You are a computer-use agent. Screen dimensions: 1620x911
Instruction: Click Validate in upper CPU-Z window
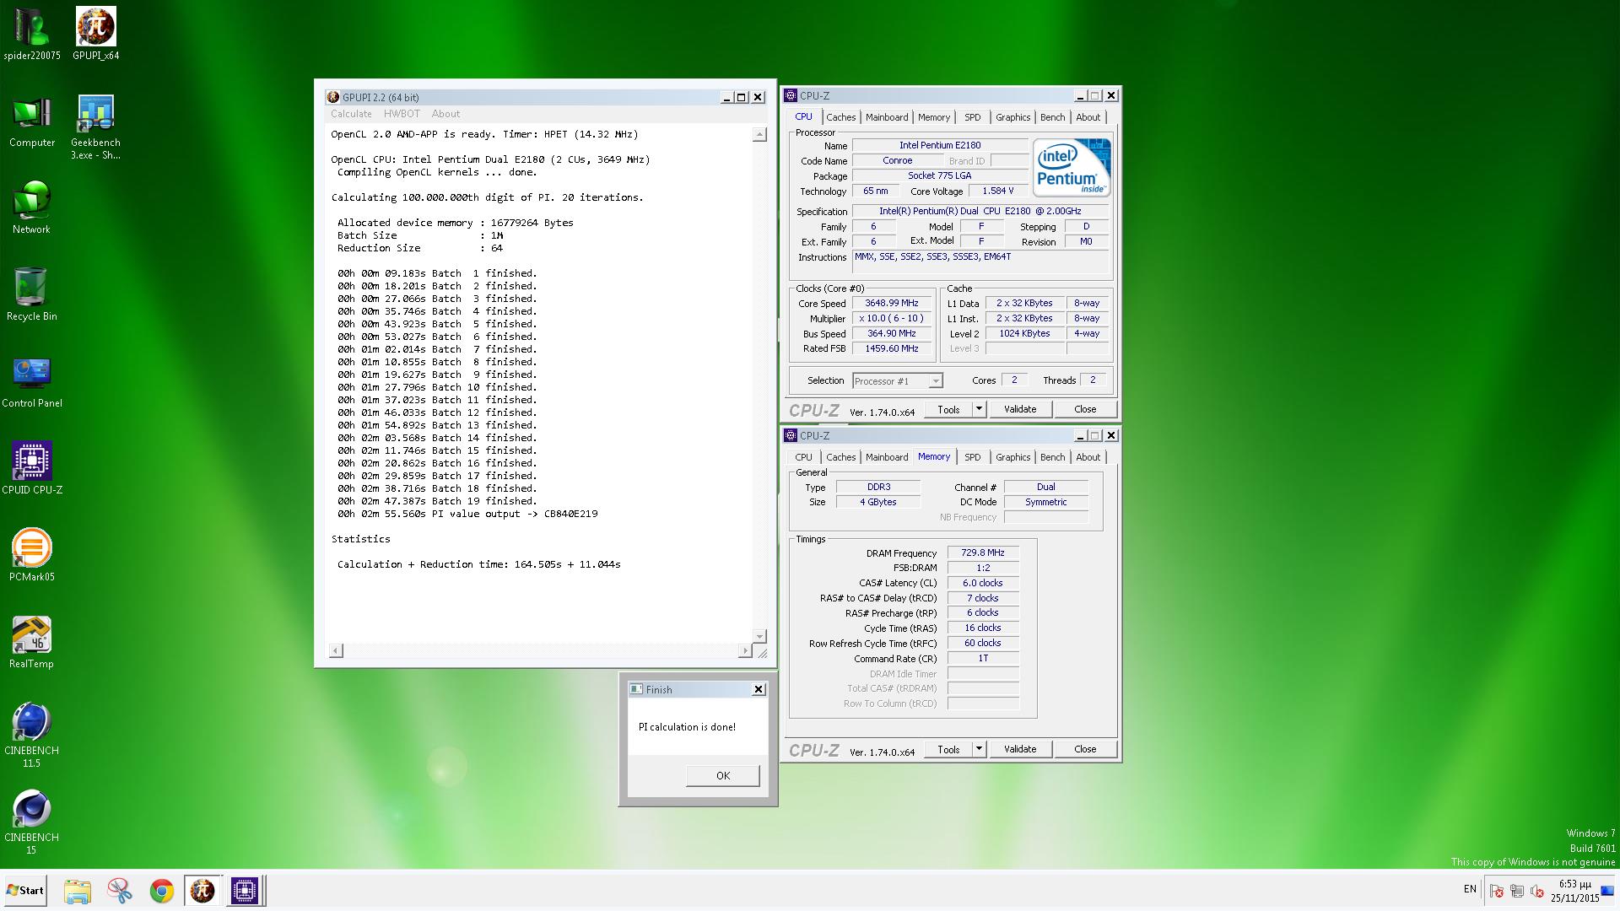(1019, 409)
